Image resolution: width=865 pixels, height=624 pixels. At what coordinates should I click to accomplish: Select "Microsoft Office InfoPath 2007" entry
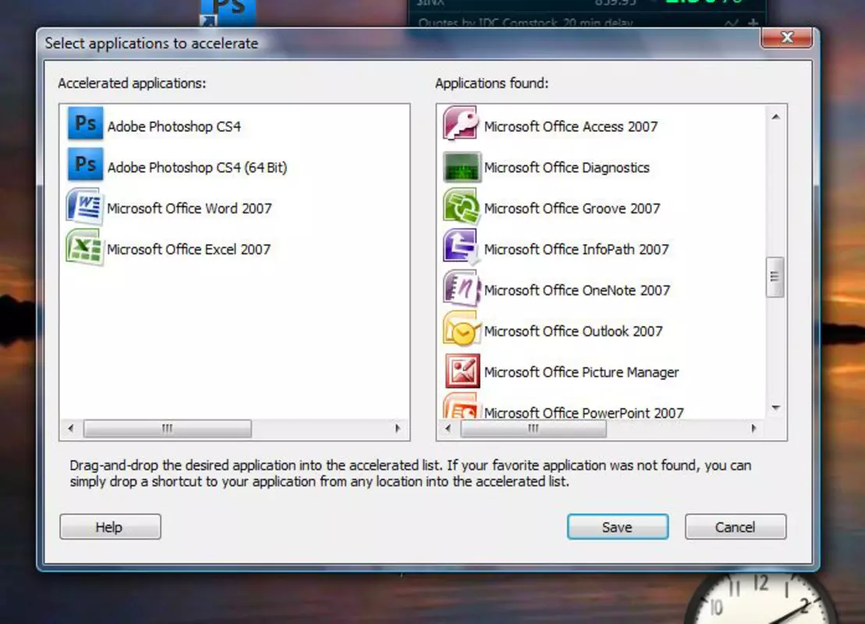pos(576,249)
